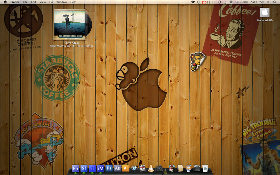Open the battery status menu (100%)
The image size is (280, 175).
(241, 2)
